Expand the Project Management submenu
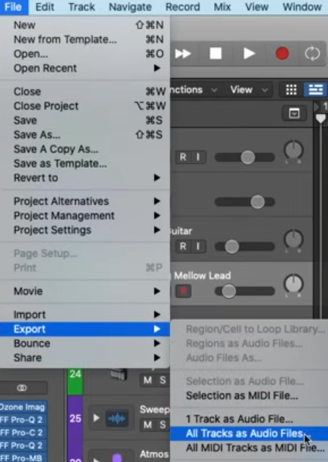Viewport: 328px width, 462px height. coord(85,215)
